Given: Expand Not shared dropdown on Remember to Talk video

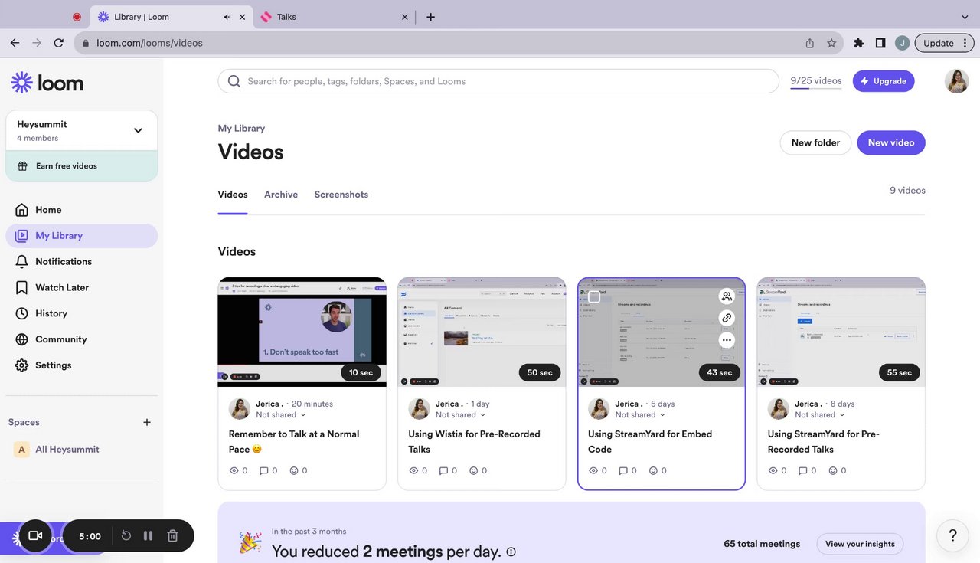Looking at the screenshot, I should (281, 415).
